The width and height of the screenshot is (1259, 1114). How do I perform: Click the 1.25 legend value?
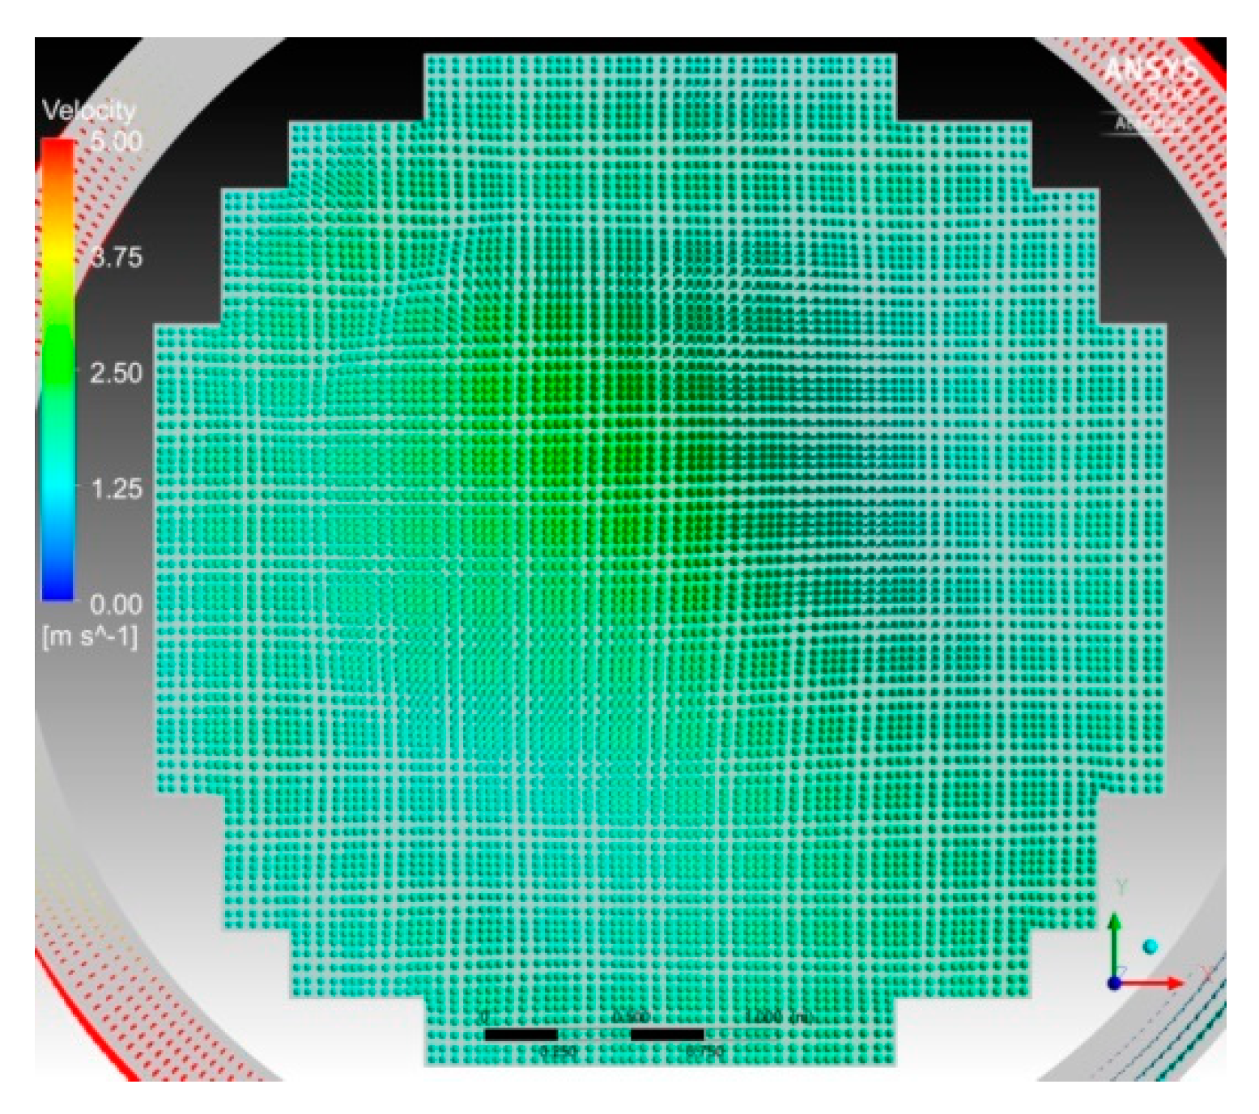click(116, 489)
